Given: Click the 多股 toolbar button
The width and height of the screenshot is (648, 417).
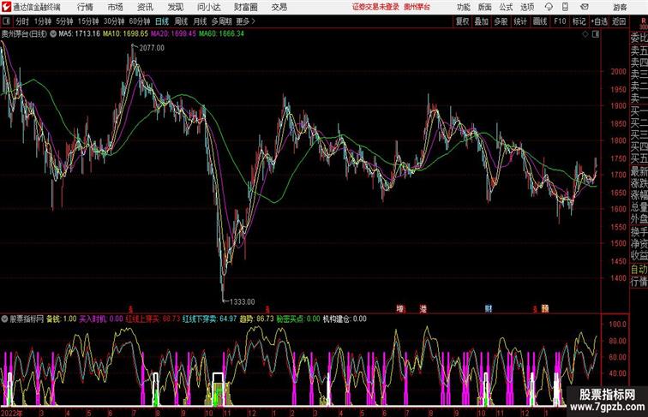Looking at the screenshot, I should pyautogui.click(x=501, y=21).
